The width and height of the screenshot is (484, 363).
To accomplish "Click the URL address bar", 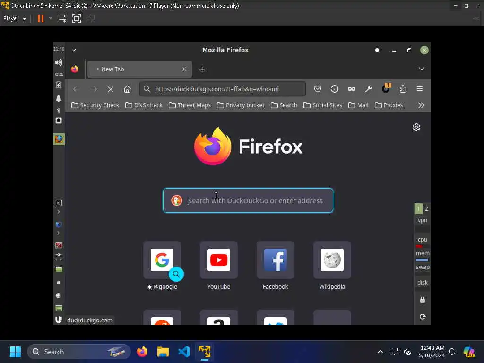I will 223,89.
